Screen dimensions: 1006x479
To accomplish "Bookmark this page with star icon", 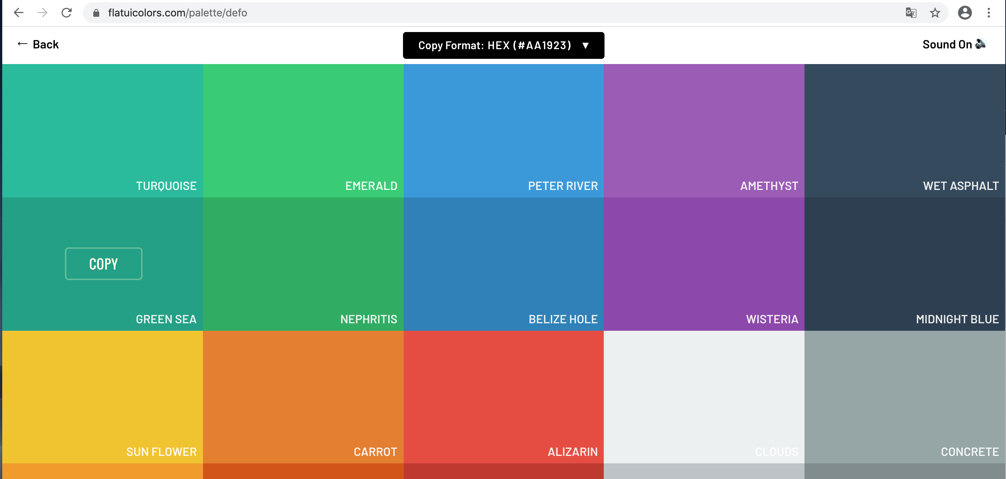I will coord(935,13).
